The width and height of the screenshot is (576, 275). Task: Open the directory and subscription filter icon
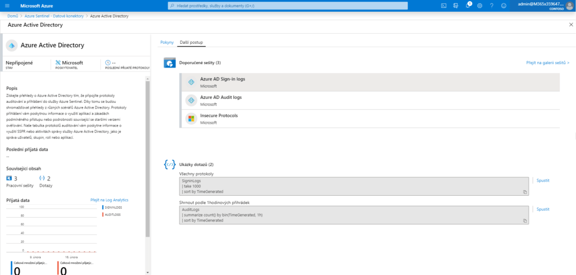point(456,5)
